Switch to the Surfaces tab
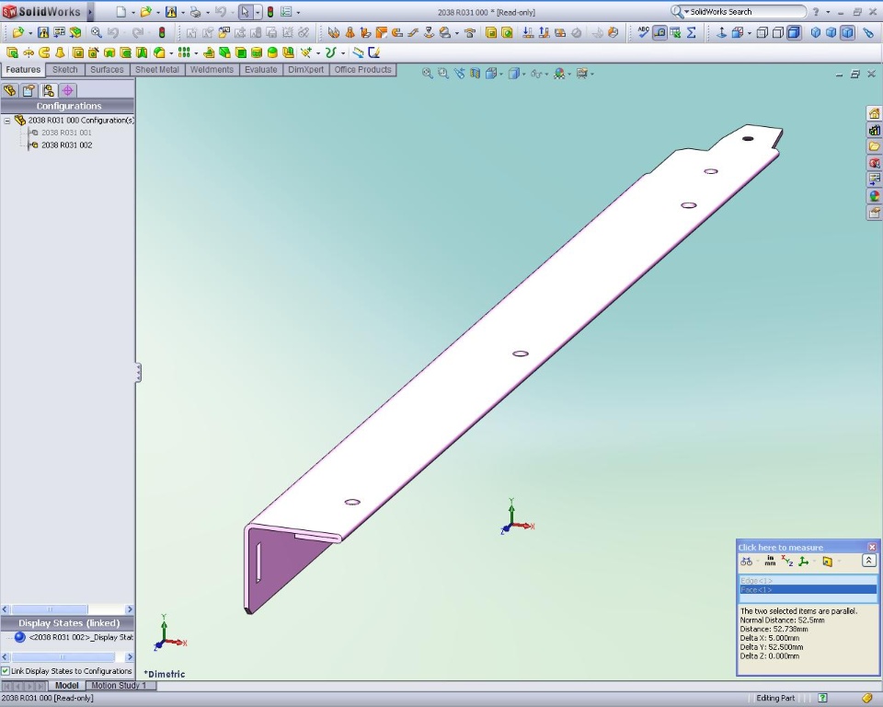This screenshot has height=707, width=883. (x=107, y=70)
